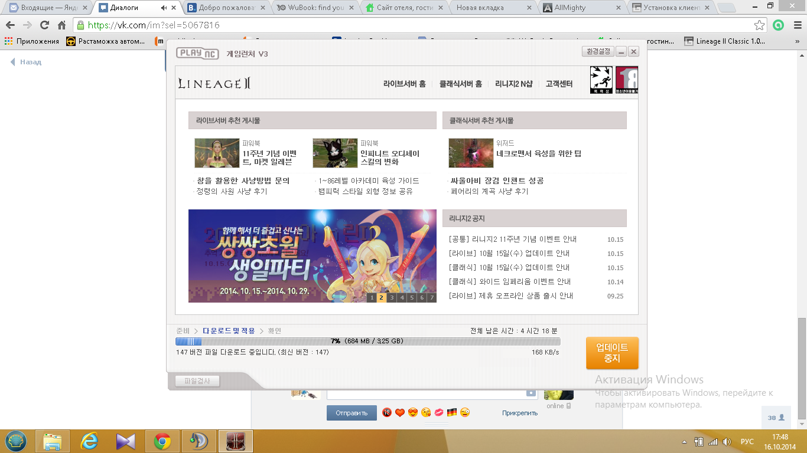Open the 정령의 사원 사냥 후기 post
Viewport: 807px width, 453px height.
point(232,191)
